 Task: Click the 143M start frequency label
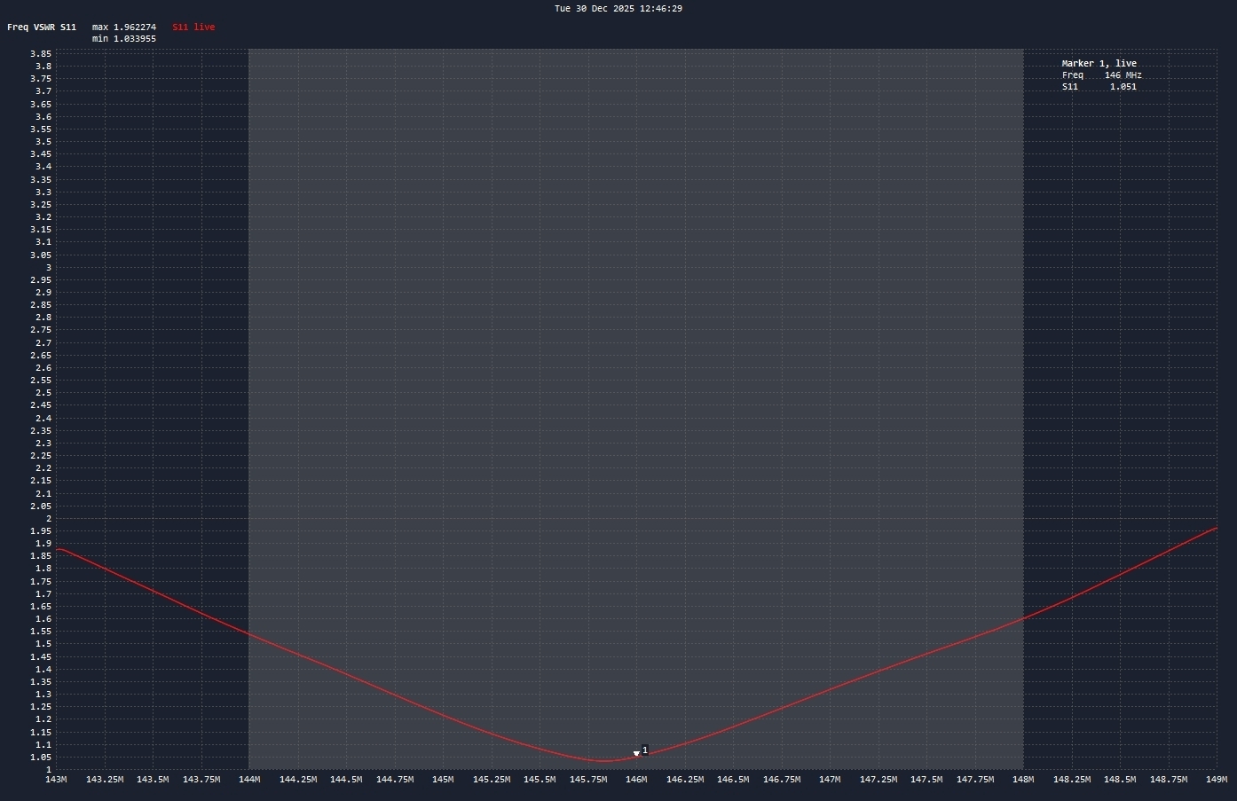(x=56, y=780)
